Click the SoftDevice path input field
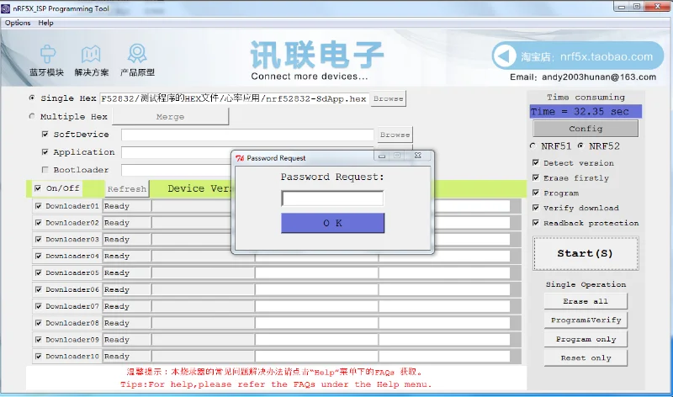Screen dimensions: 673x397 (247, 135)
